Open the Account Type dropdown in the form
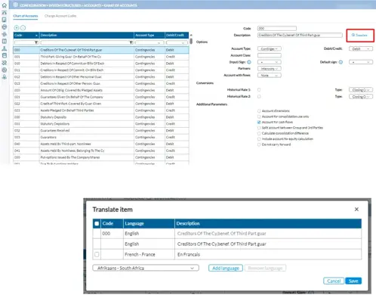This screenshot has height=295, width=376. [270, 48]
